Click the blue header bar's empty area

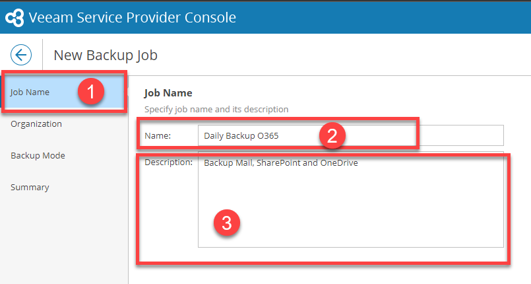click(x=396, y=17)
